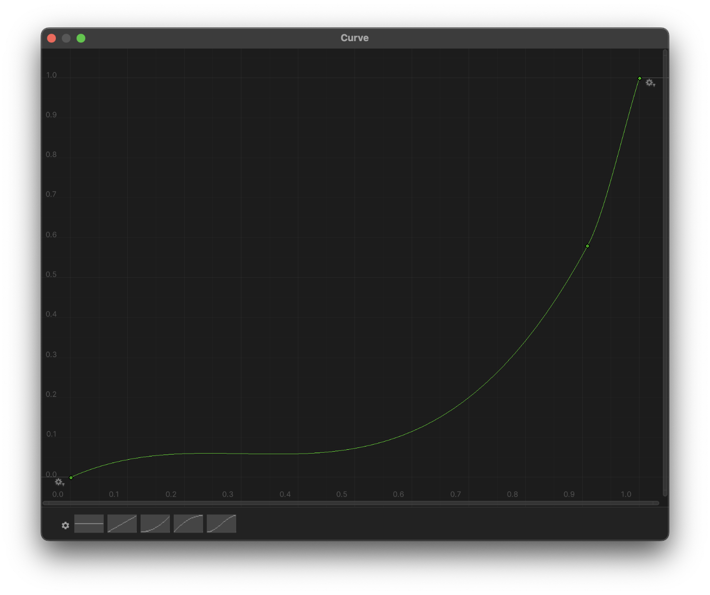This screenshot has height=595, width=710.
Task: Select the middle keyframe near time 0.9
Action: (587, 246)
